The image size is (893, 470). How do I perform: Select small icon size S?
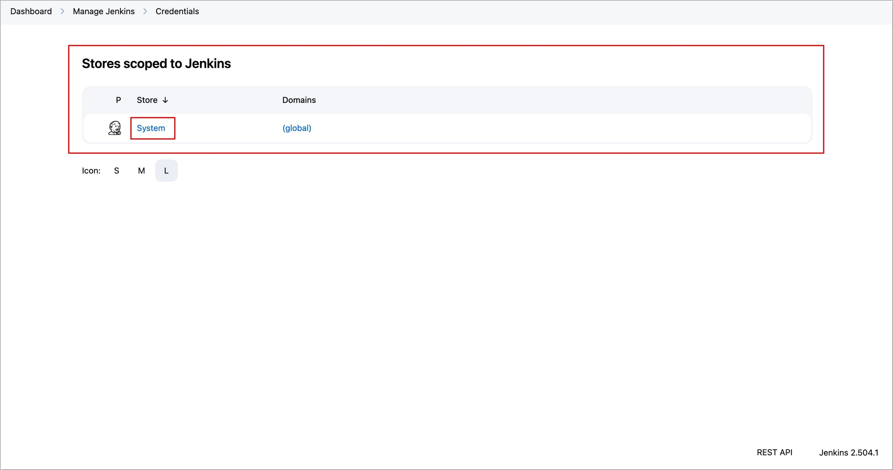[x=116, y=171]
